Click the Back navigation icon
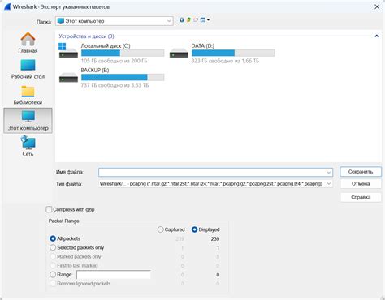 (x=182, y=20)
